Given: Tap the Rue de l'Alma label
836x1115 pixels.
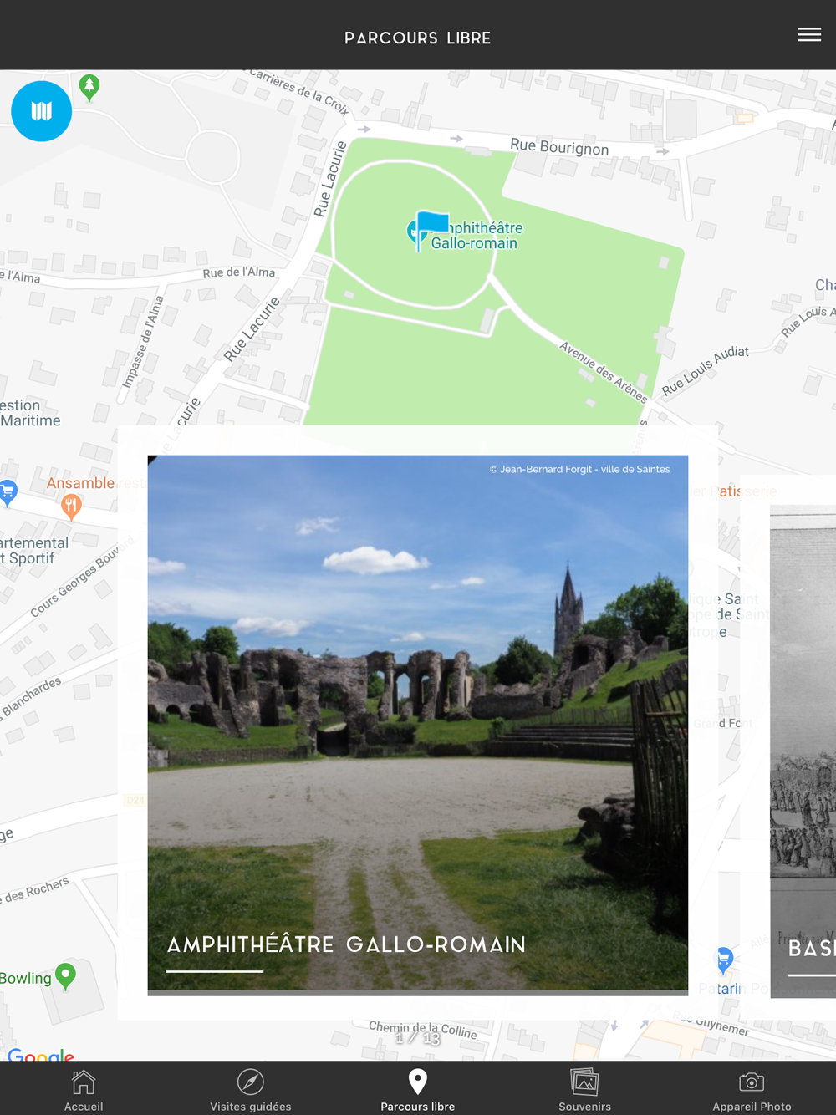Looking at the screenshot, I should pyautogui.click(x=238, y=272).
